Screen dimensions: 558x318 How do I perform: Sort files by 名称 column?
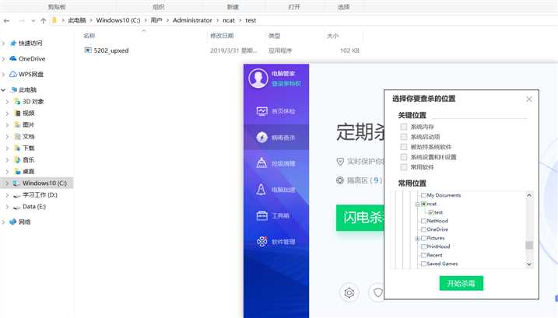click(x=89, y=36)
